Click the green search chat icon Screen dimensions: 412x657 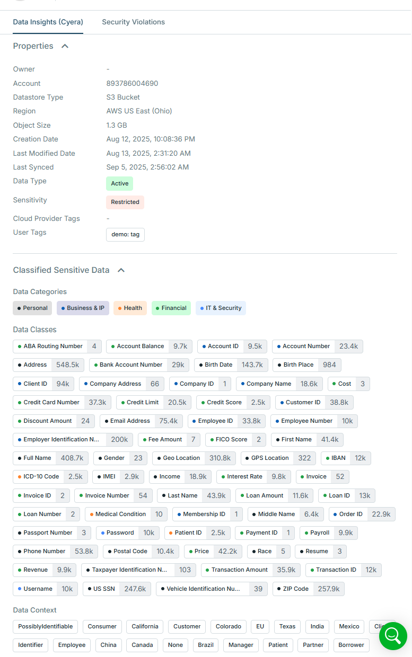[393, 635]
